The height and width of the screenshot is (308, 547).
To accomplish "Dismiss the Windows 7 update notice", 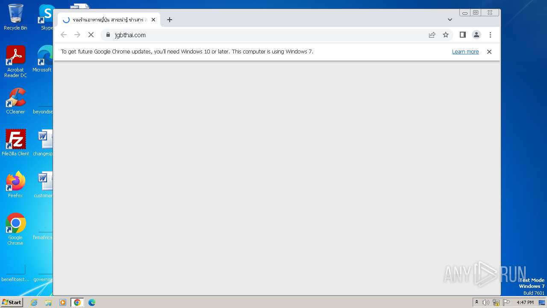I will pyautogui.click(x=489, y=52).
